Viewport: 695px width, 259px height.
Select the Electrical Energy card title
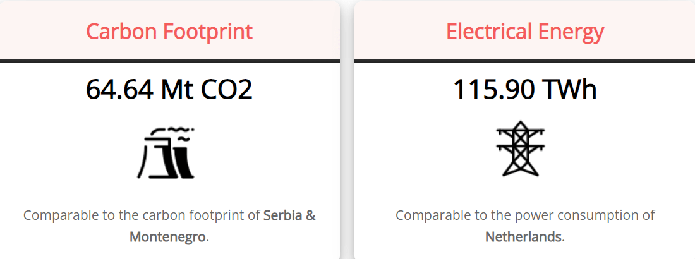pos(525,31)
